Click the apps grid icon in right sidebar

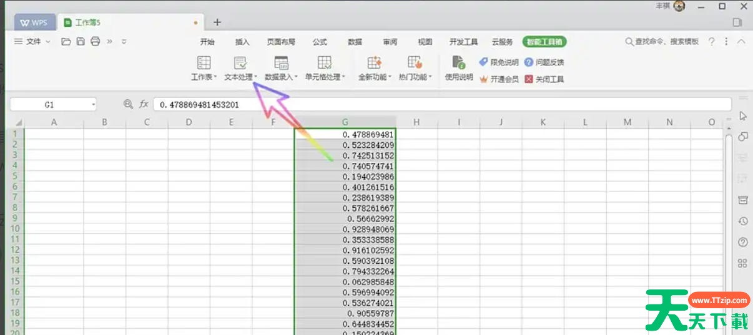pyautogui.click(x=743, y=263)
